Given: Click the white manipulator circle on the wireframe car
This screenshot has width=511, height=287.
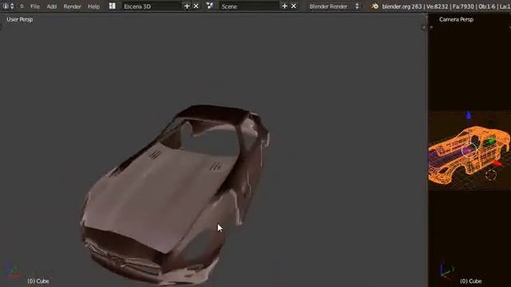Looking at the screenshot, I should [x=469, y=149].
